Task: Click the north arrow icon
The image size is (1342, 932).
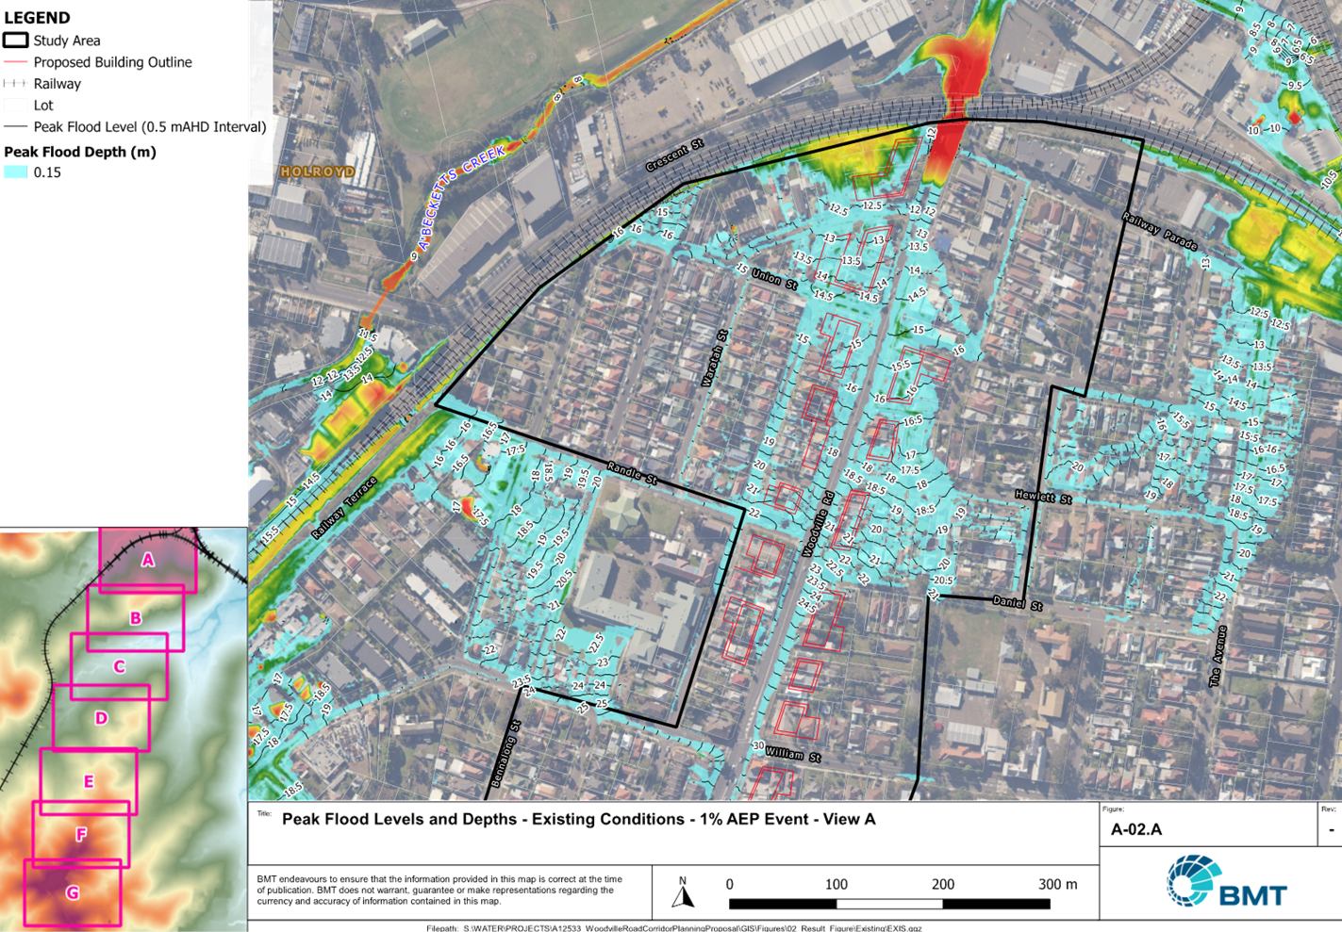Action: [684, 892]
